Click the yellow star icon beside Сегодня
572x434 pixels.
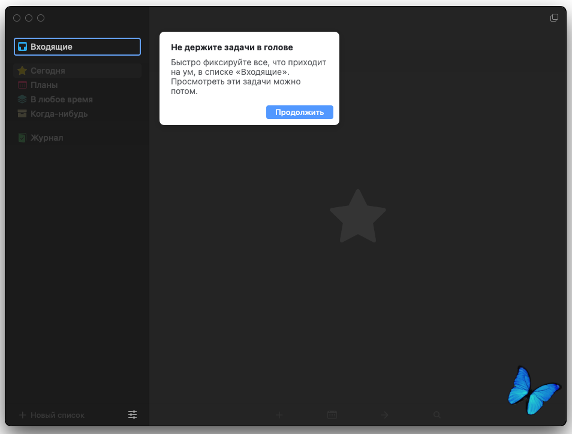(22, 71)
